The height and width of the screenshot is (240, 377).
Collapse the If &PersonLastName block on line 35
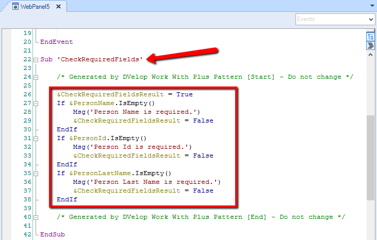[x=36, y=174]
